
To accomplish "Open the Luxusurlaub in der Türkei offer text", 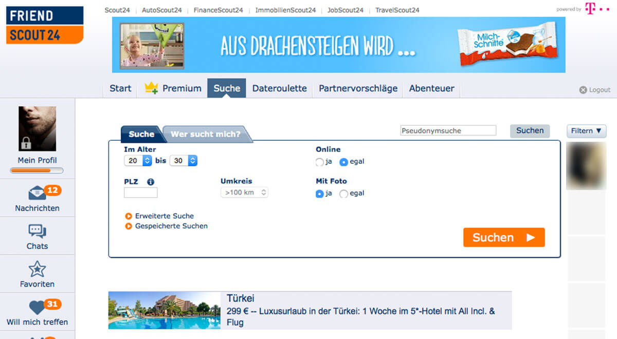I will coord(361,317).
